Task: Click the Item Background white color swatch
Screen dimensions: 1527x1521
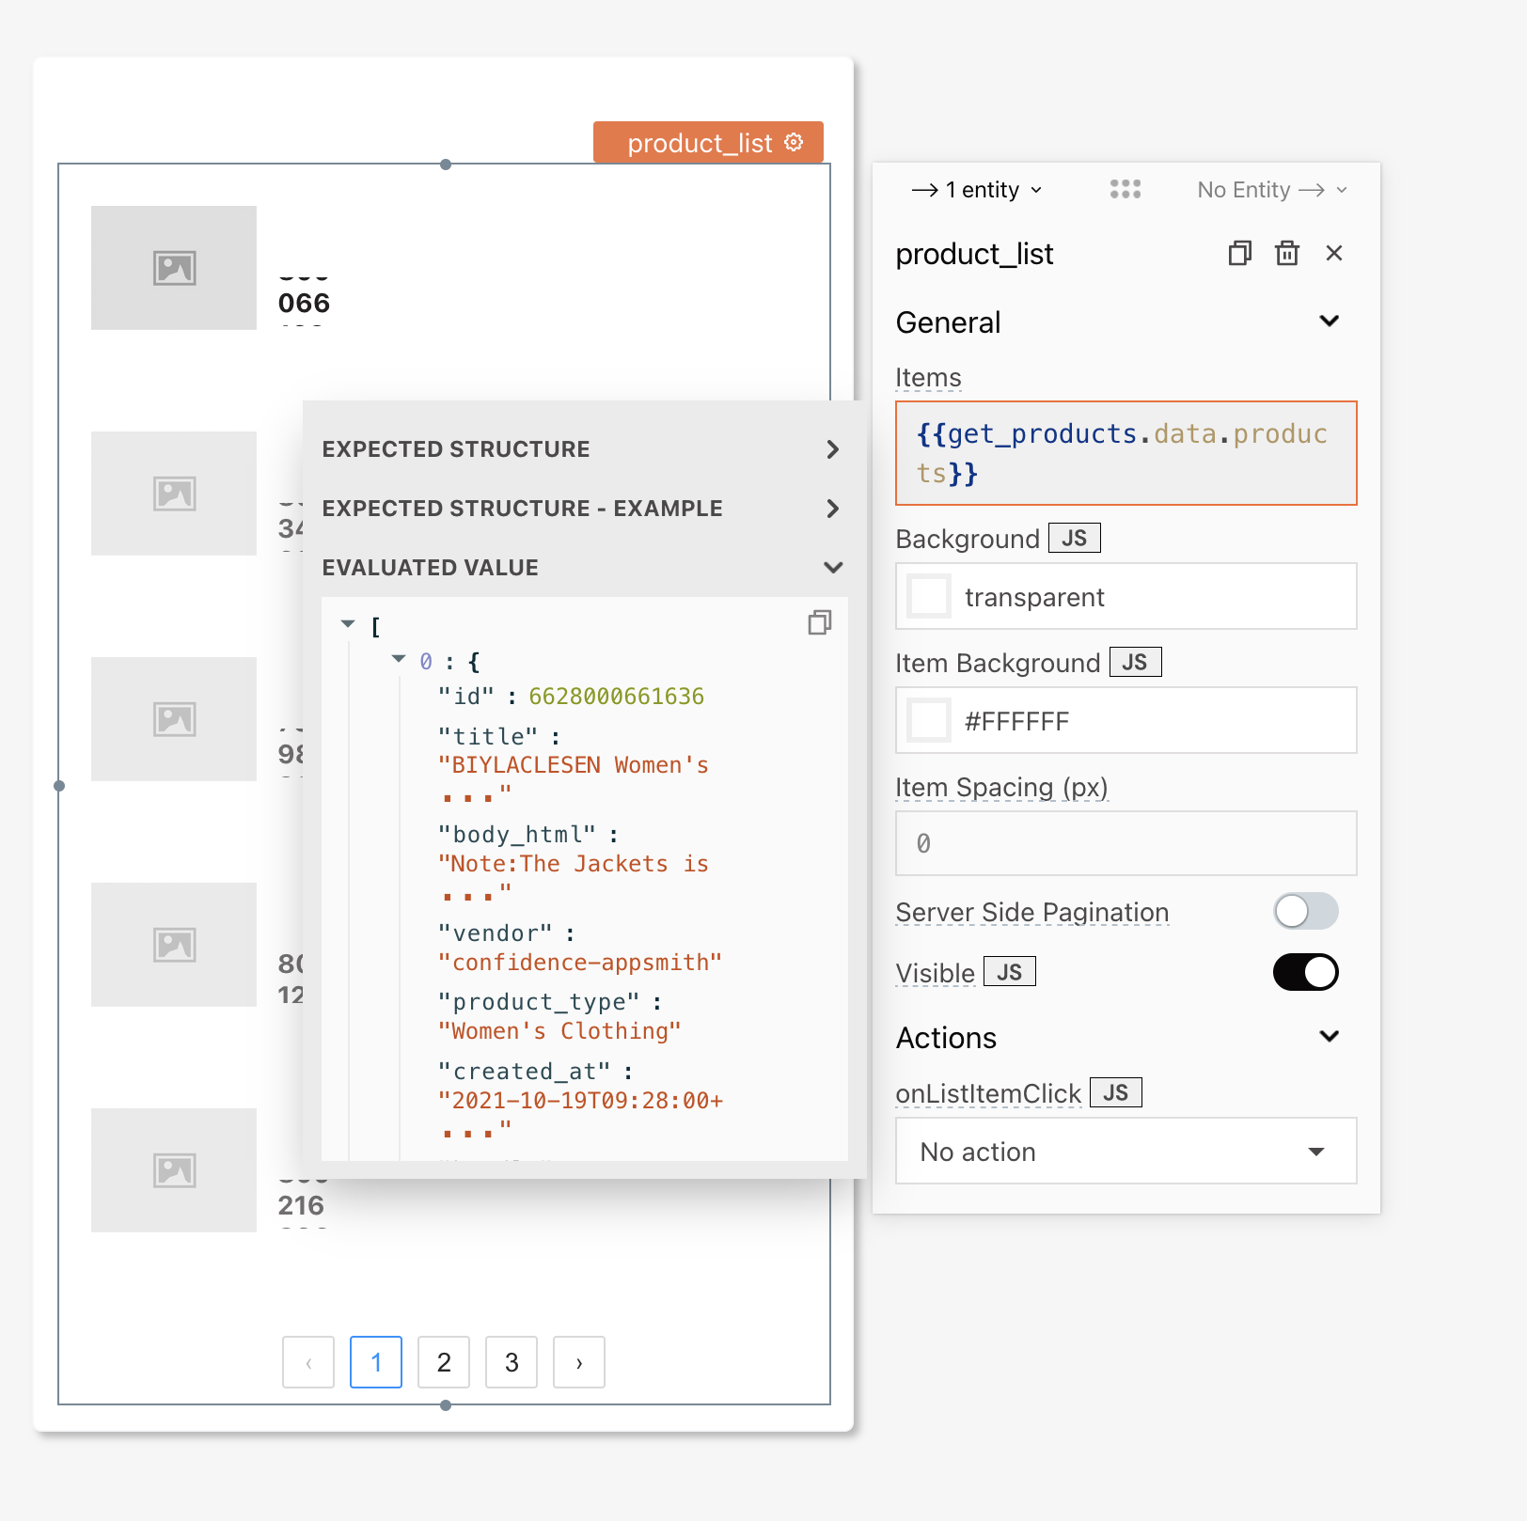Action: pyautogui.click(x=928, y=720)
